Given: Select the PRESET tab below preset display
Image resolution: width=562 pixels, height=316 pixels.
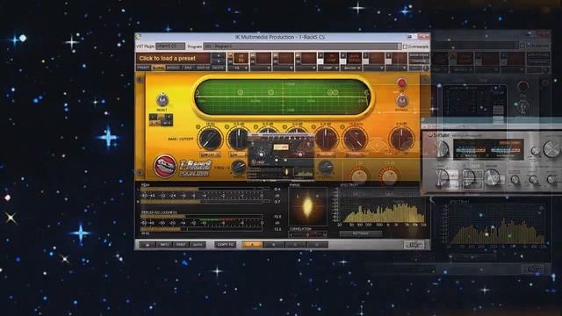Looking at the screenshot, I should [143, 68].
